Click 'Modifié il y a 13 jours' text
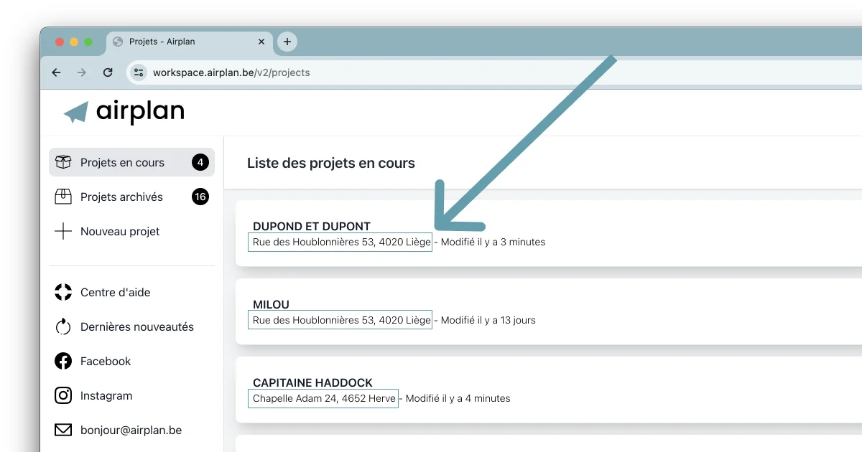The height and width of the screenshot is (452, 862). (x=488, y=320)
